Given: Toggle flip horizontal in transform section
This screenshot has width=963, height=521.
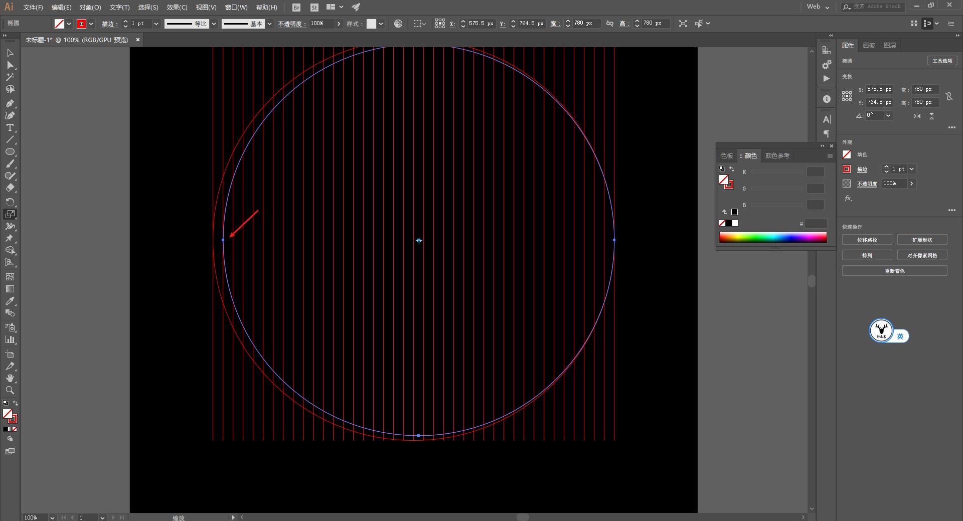Looking at the screenshot, I should [917, 116].
